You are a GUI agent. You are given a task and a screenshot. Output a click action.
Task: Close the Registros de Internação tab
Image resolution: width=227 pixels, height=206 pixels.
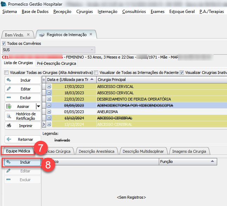point(91,34)
